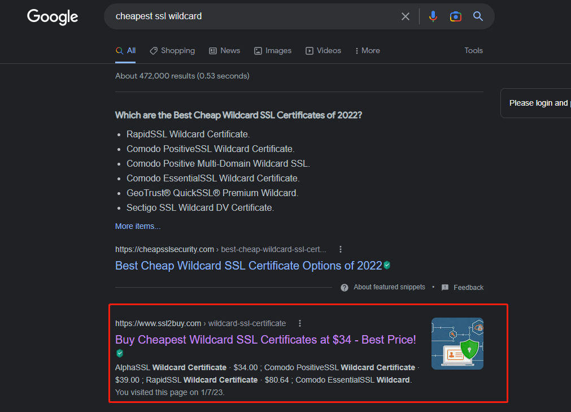Click the ssl2buy result thumbnail image
This screenshot has width=571, height=412.
(457, 344)
